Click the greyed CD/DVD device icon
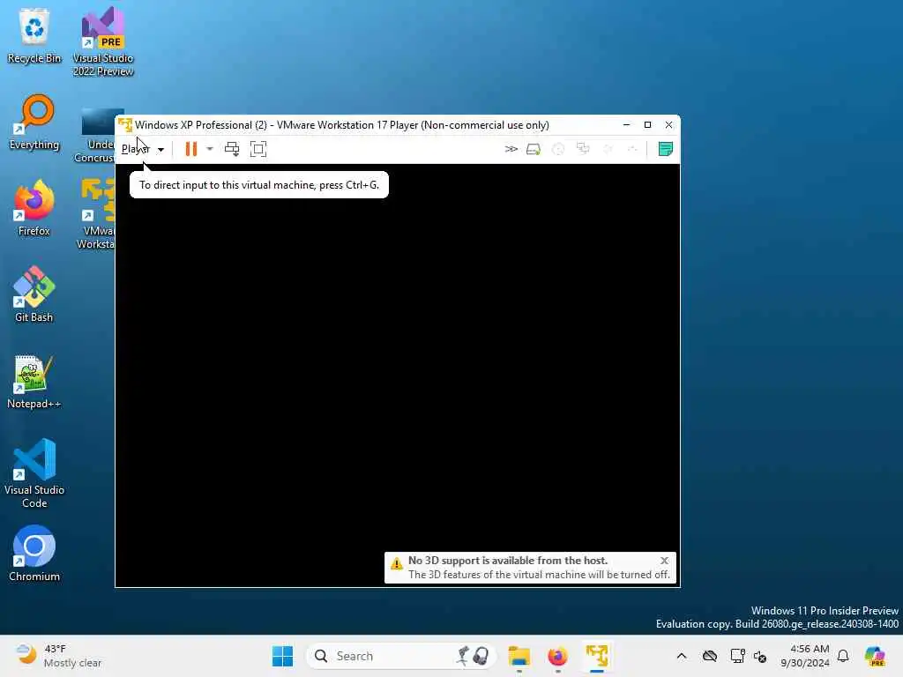This screenshot has height=677, width=903. point(558,149)
